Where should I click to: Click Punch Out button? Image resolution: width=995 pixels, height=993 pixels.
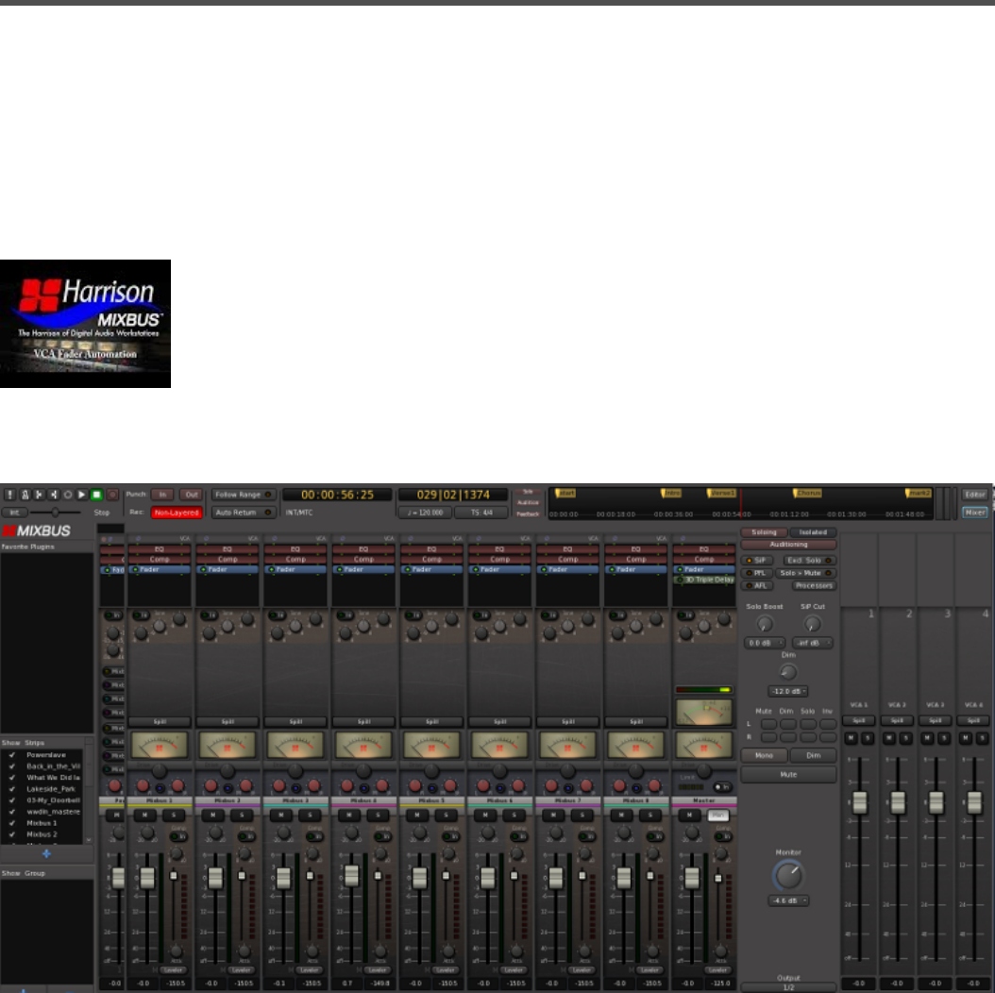tap(191, 495)
